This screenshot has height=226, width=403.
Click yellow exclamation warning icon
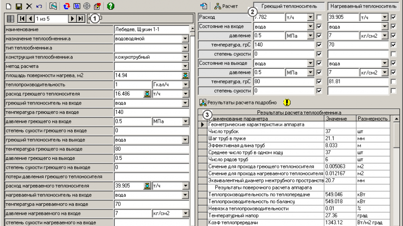pos(287,102)
